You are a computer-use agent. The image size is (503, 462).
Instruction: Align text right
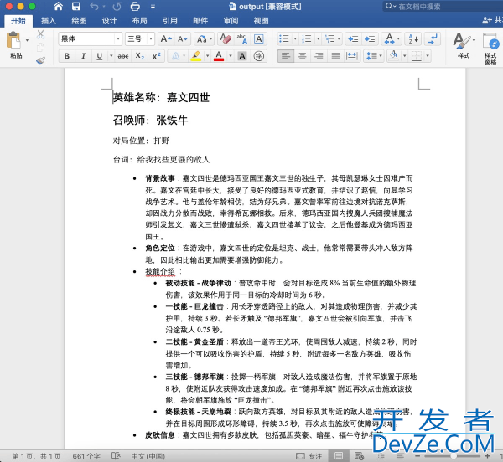[319, 56]
